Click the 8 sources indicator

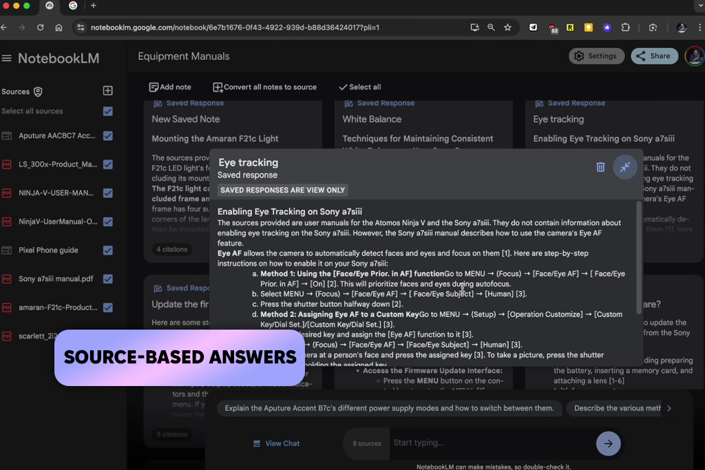367,443
